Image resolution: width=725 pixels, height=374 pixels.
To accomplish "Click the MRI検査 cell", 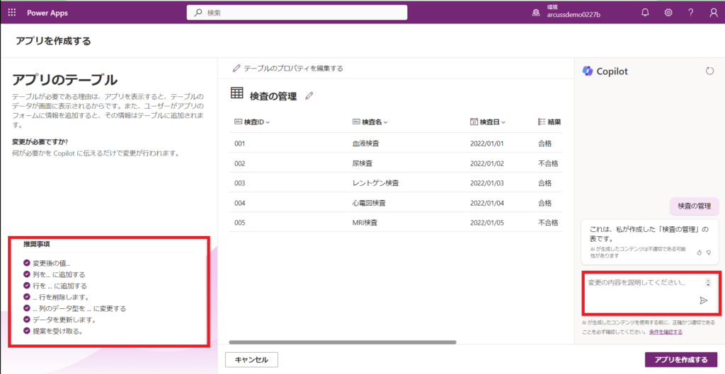I will [x=365, y=223].
